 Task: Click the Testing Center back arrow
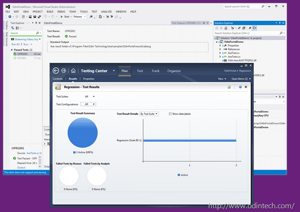(x=56, y=71)
